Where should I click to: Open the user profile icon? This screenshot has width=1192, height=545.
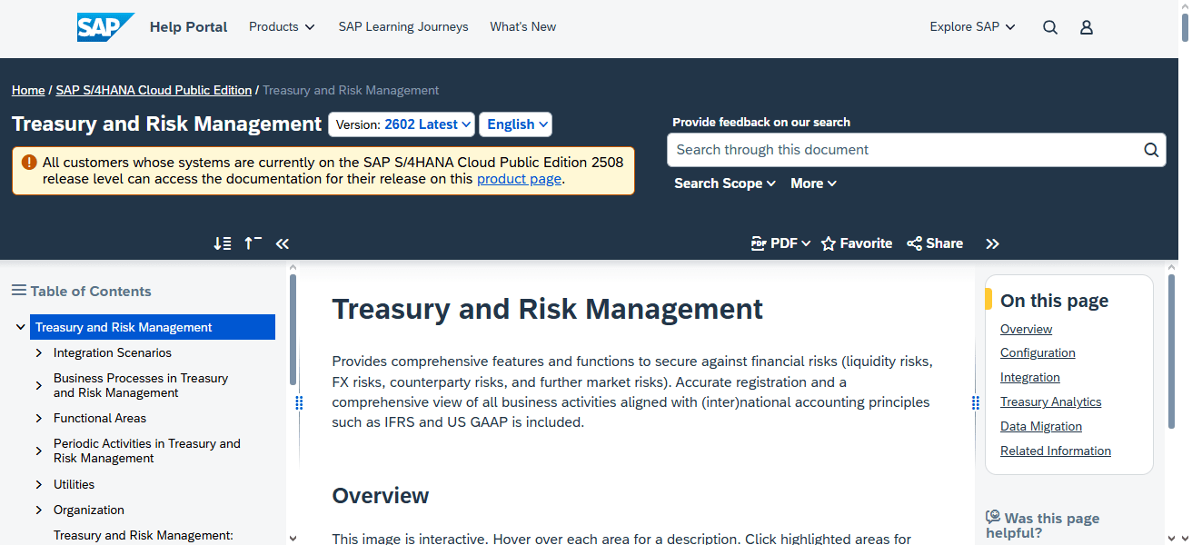(1086, 27)
